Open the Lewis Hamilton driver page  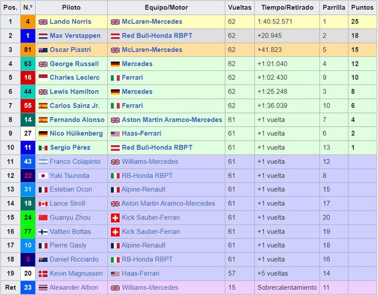(x=74, y=92)
